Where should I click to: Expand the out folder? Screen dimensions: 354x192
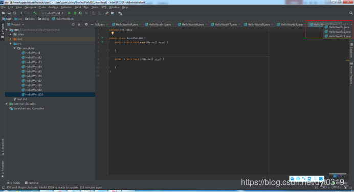point(11,39)
